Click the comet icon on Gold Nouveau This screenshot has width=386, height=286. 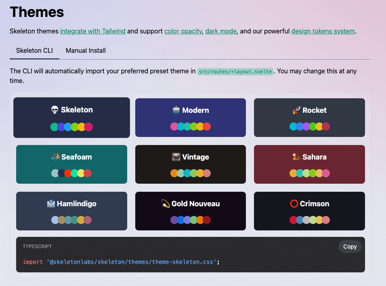coord(166,203)
